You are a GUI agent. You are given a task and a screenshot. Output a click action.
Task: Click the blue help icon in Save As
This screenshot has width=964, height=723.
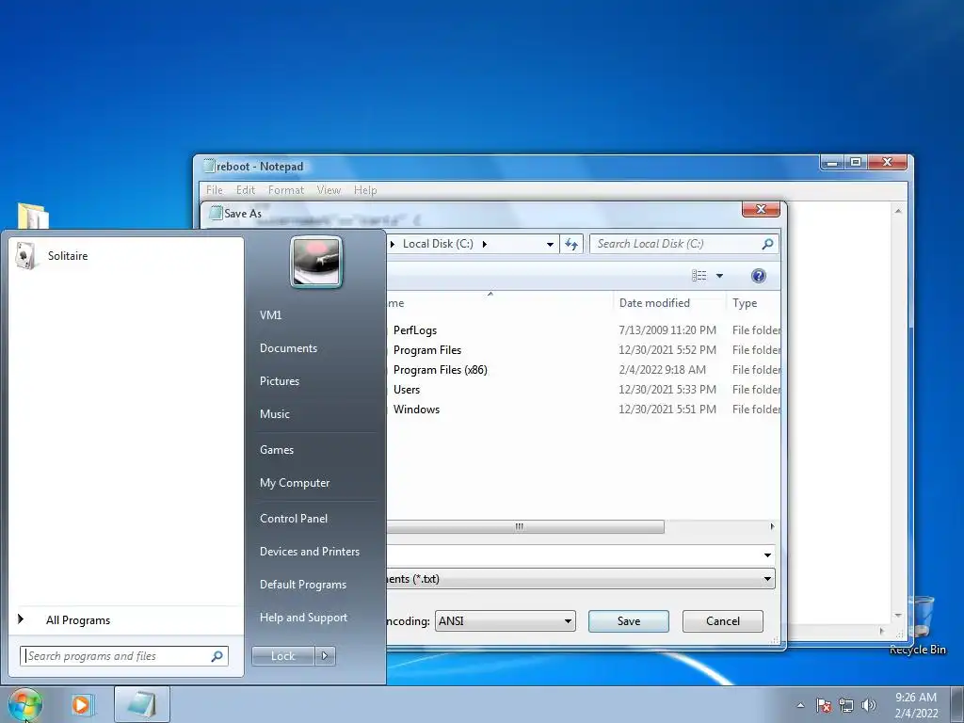759,276
